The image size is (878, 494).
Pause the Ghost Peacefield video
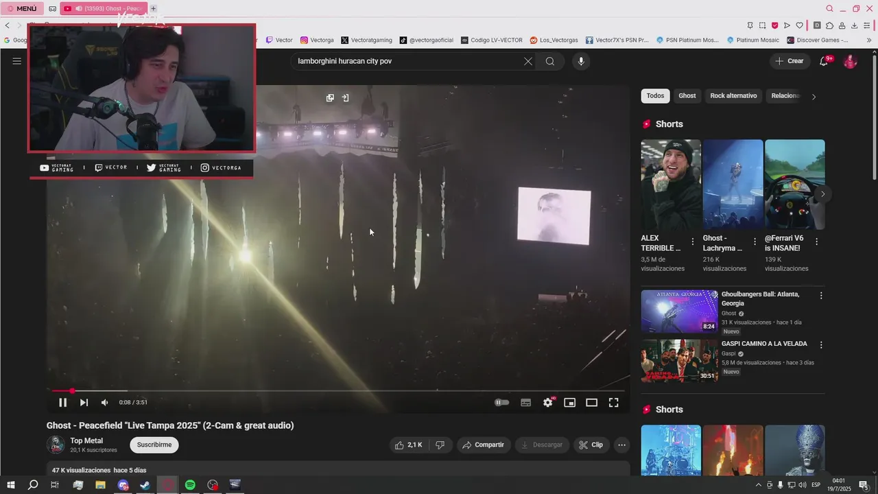[62, 403]
